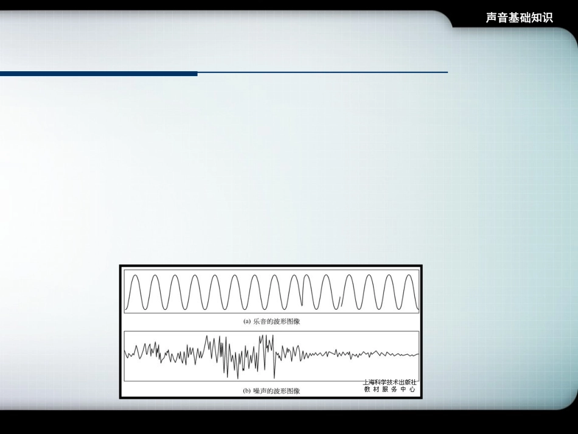Screen dimensions: 578x434
Task: Click the caption '(b) 噪声的波形图像'
Action: 272,391
